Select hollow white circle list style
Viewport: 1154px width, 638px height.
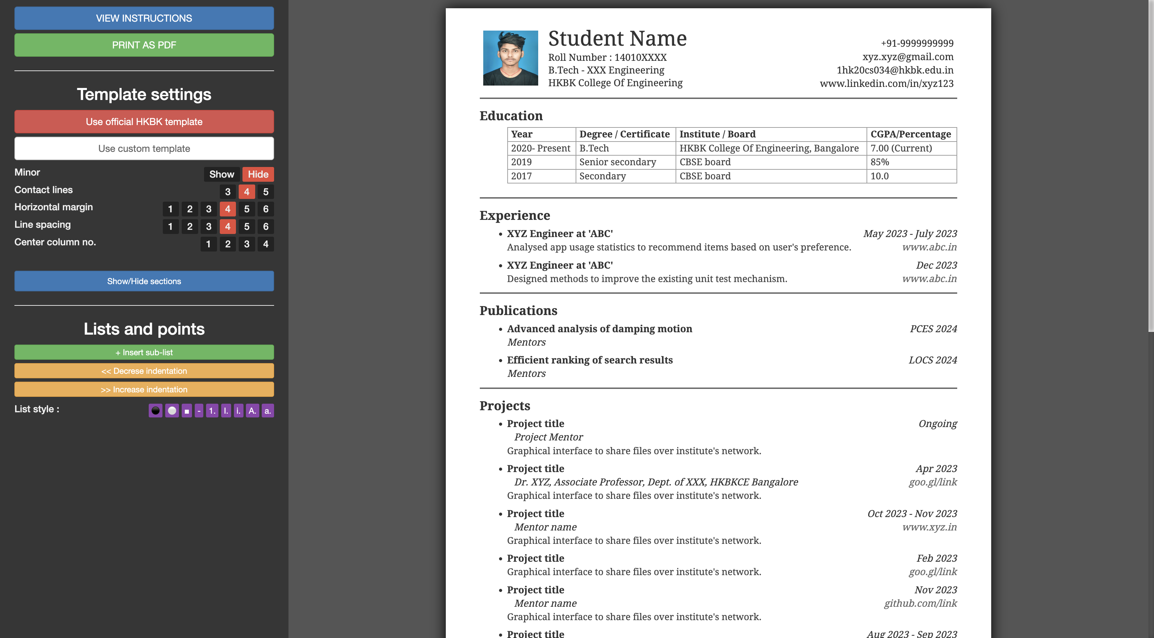(172, 411)
